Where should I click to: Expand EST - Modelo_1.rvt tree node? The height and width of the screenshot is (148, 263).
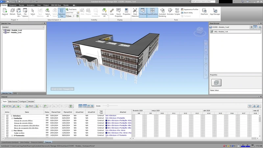click(4, 32)
